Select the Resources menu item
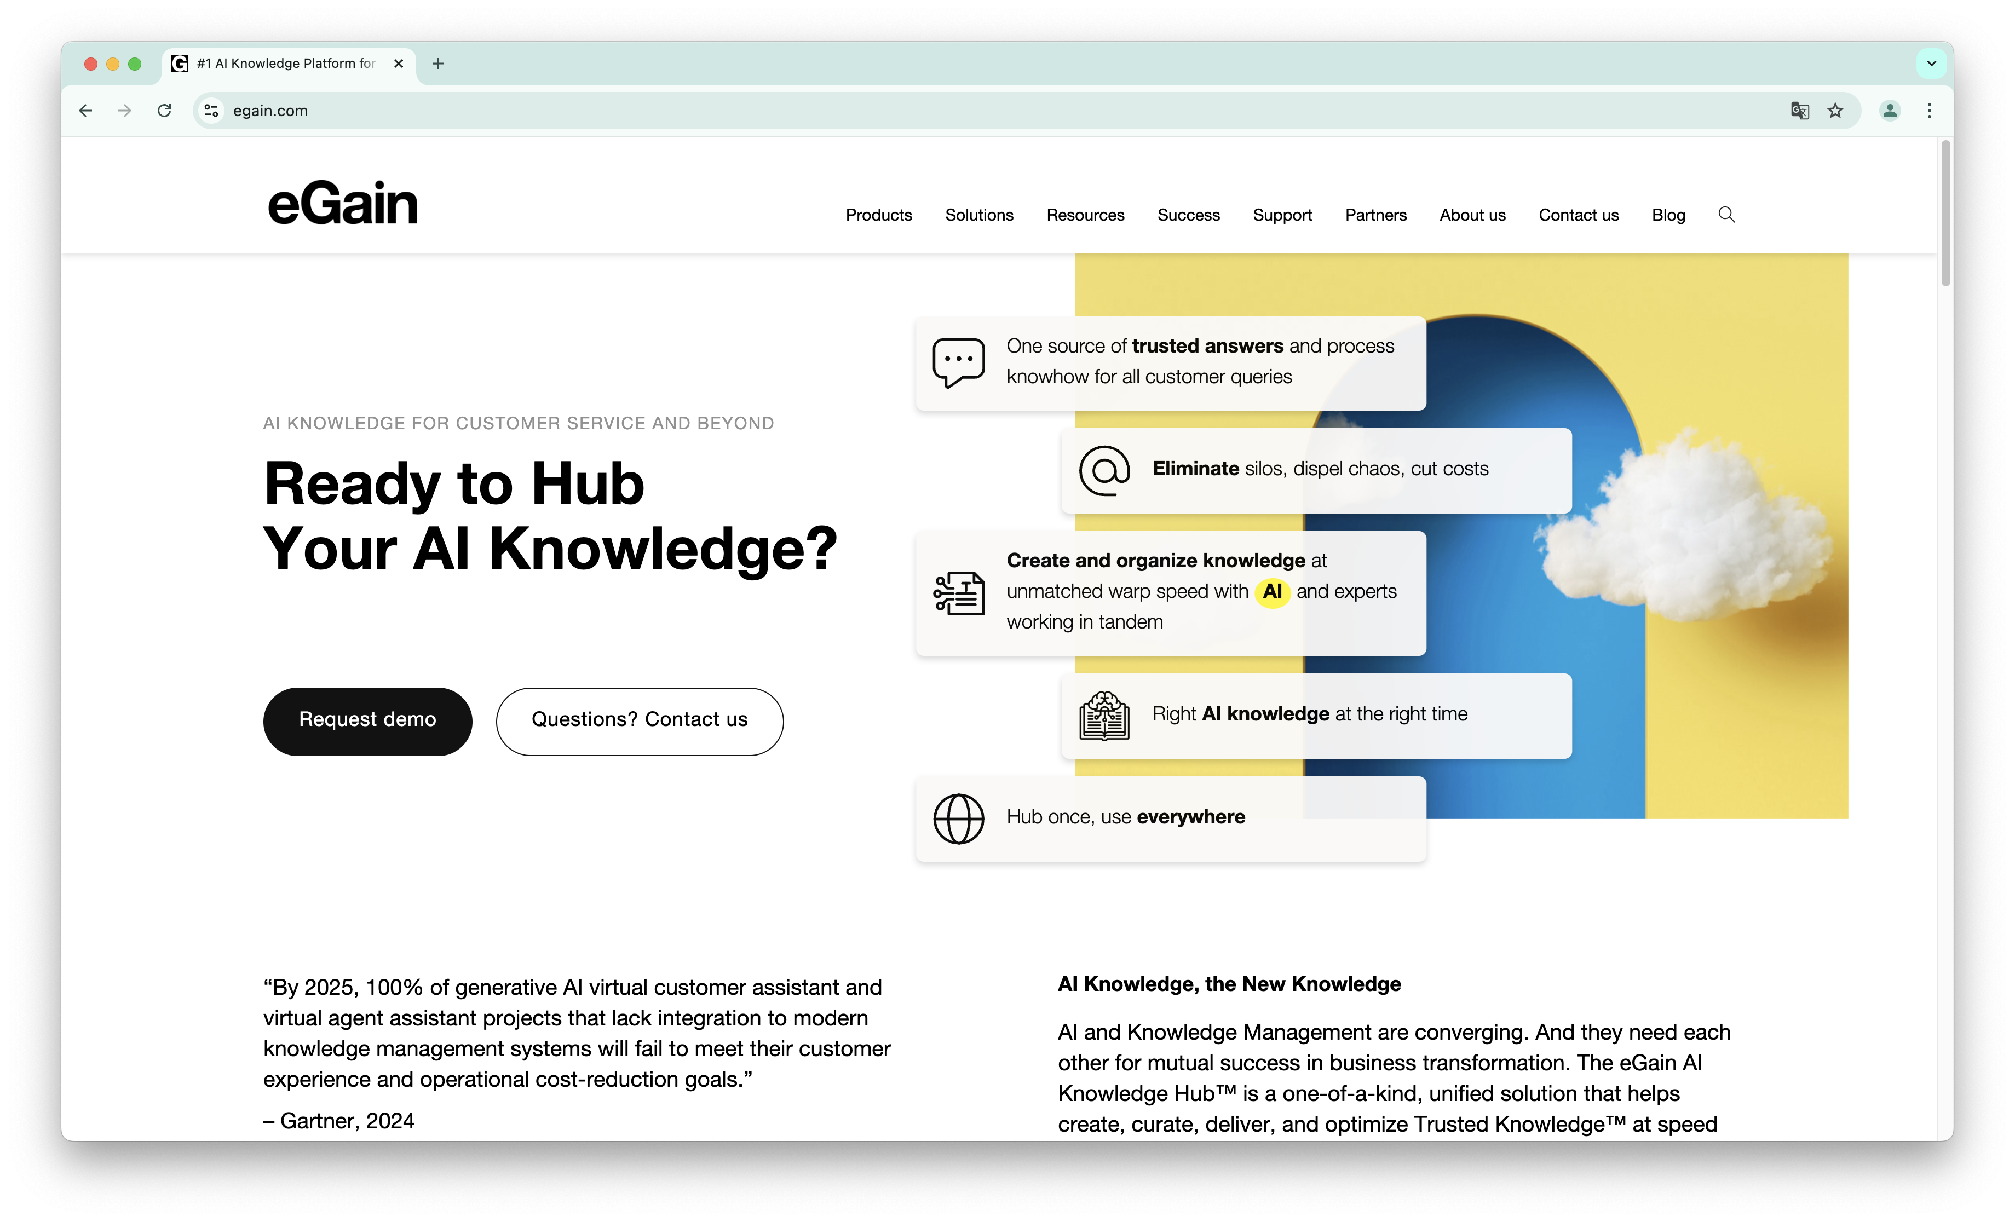Image resolution: width=2015 pixels, height=1222 pixels. click(x=1085, y=215)
